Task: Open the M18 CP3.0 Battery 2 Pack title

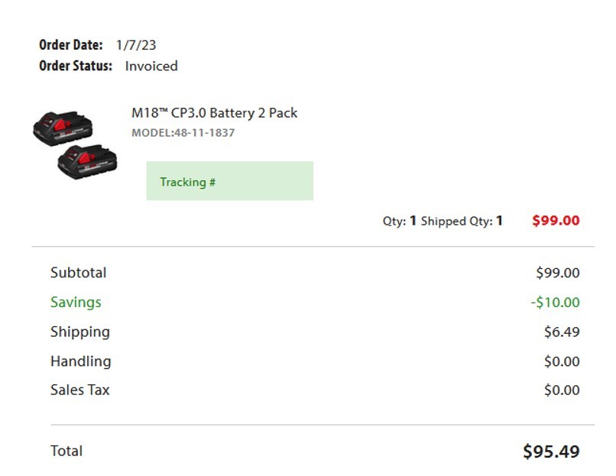Action: (214, 113)
